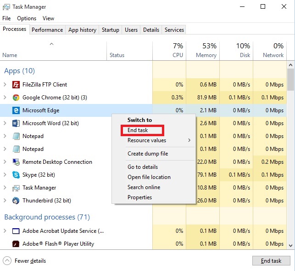Click the Remote Desktop Connection icon
295x271 pixels.
(16, 162)
